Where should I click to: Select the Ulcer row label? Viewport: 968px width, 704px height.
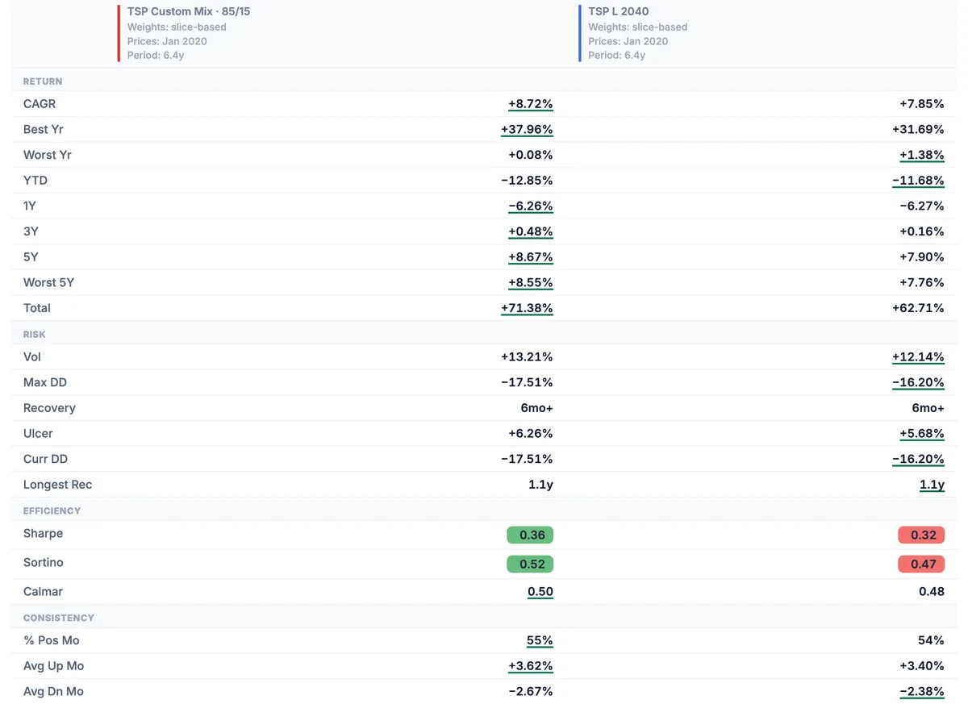[38, 433]
